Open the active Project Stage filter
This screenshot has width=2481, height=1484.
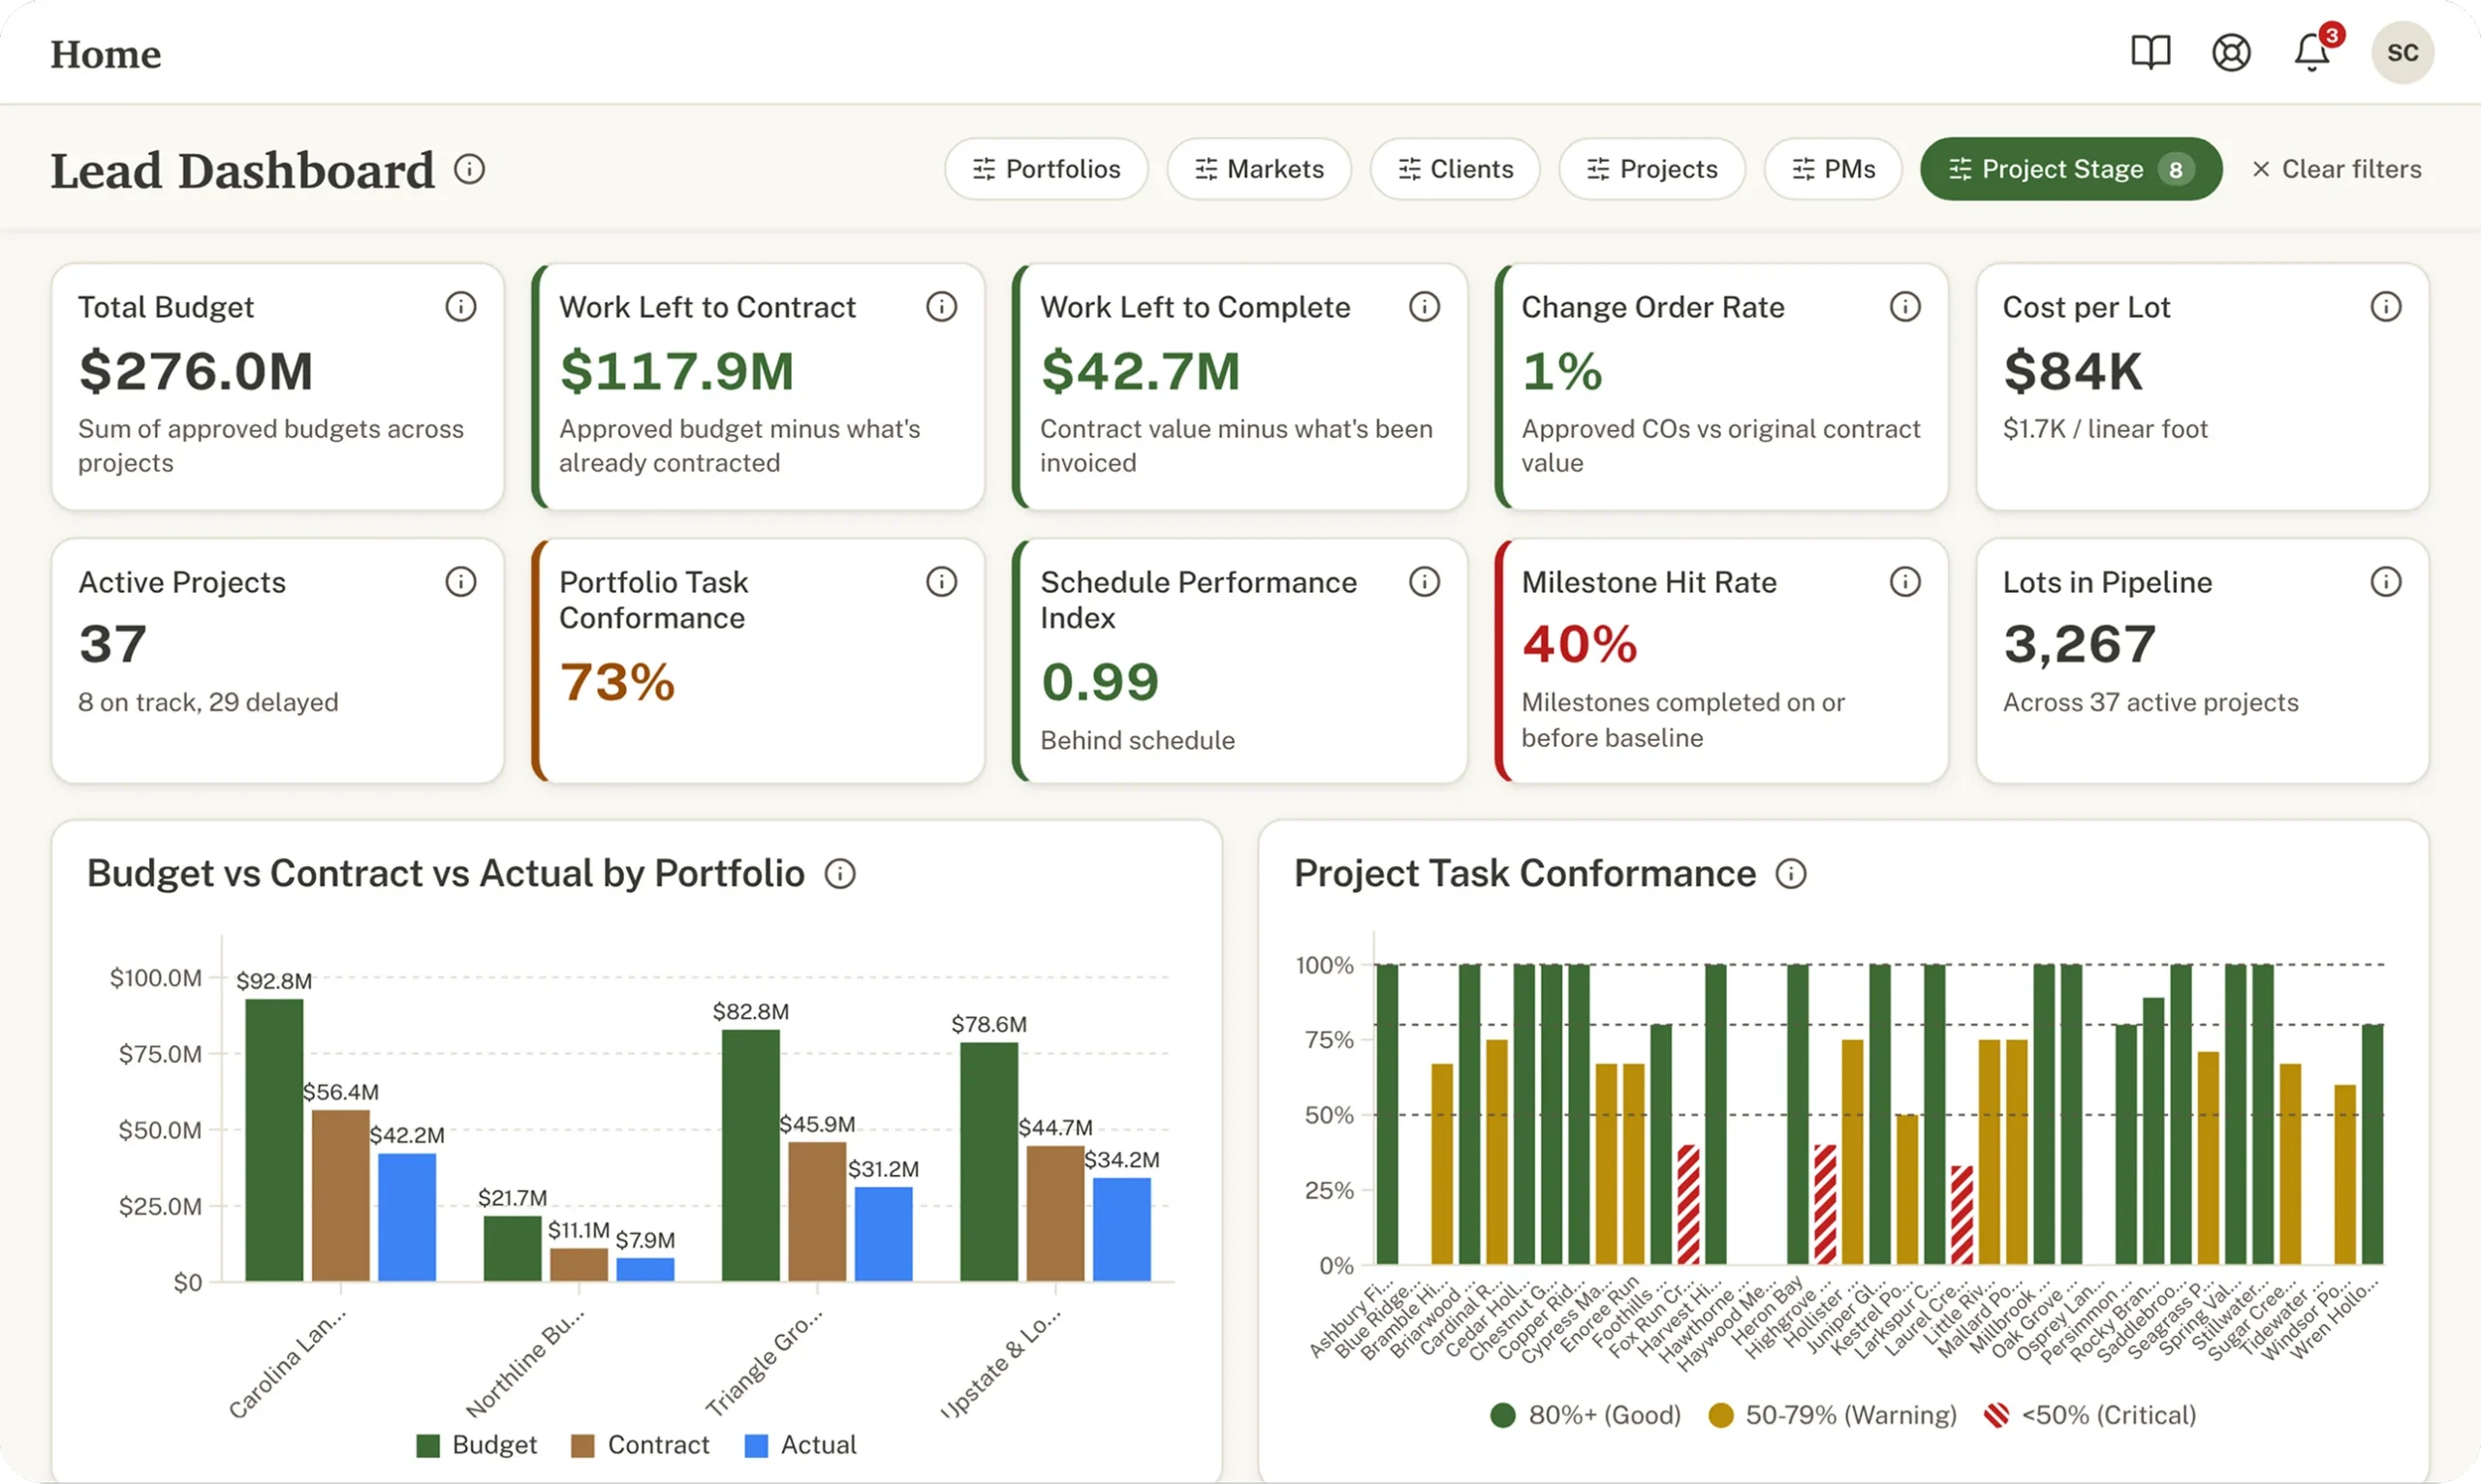2071,169
